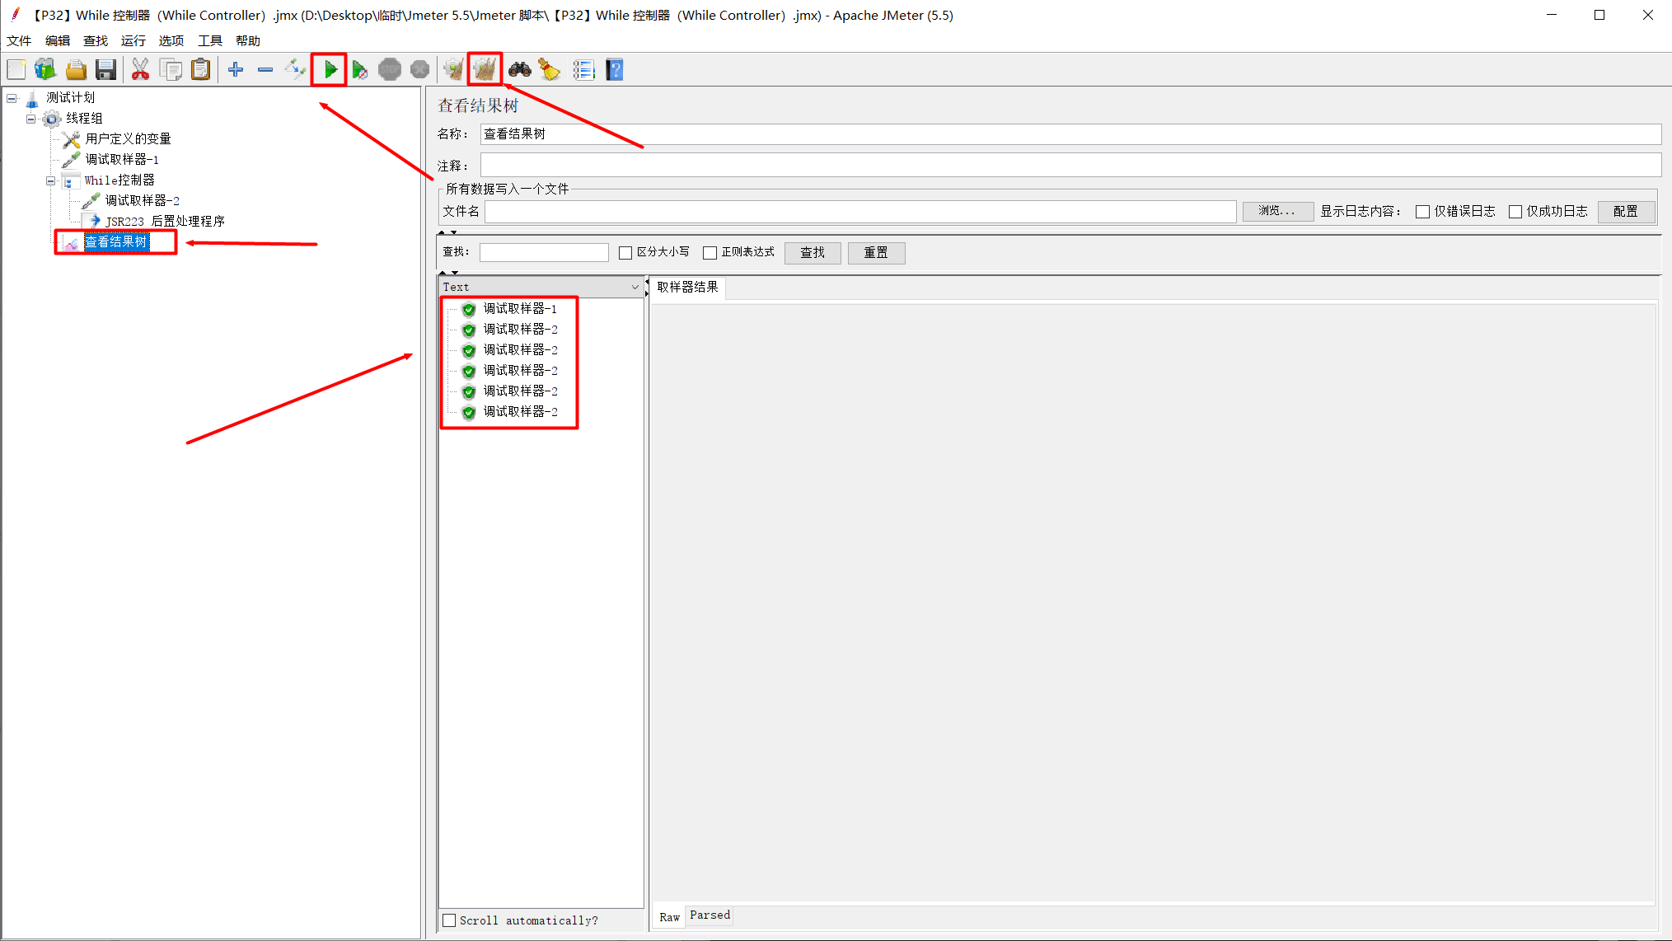Viewport: 1672px width, 941px height.
Task: Switch to the Parsed tab
Action: coord(709,915)
